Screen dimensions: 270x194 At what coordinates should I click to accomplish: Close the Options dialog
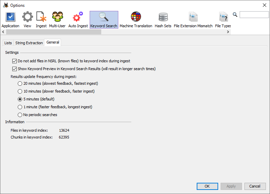pyautogui.click(x=265, y=5)
